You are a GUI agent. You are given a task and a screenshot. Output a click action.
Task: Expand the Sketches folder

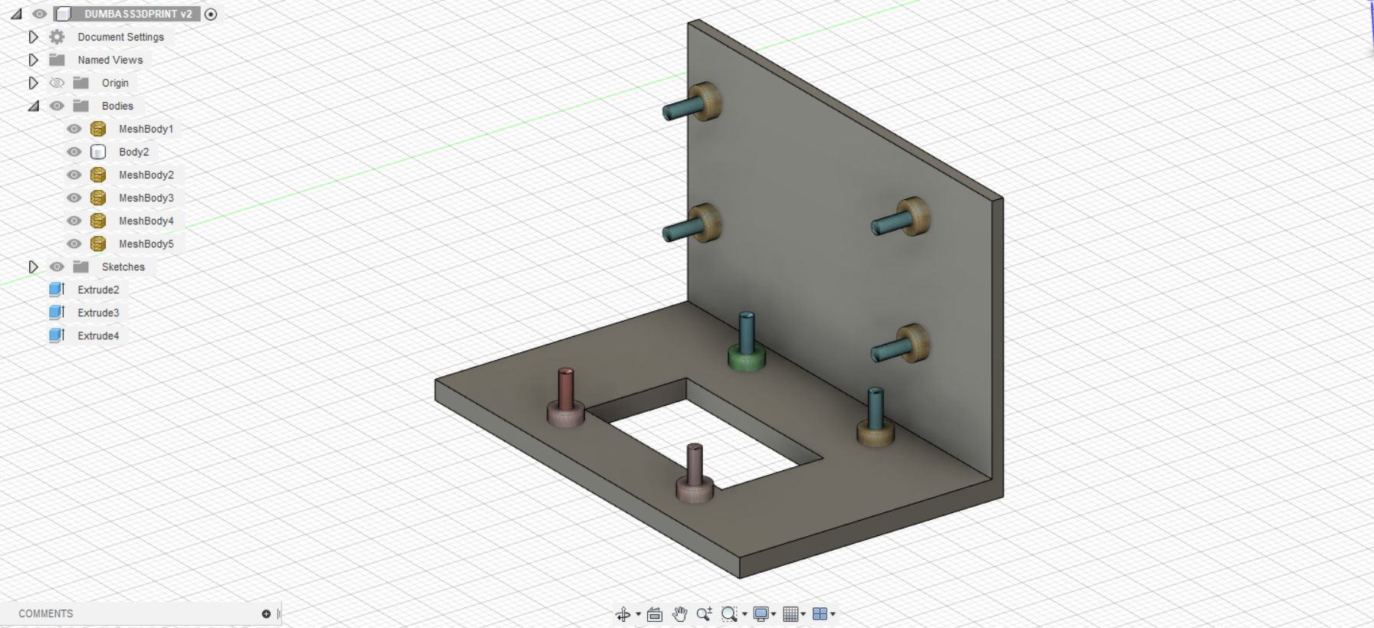(x=33, y=267)
